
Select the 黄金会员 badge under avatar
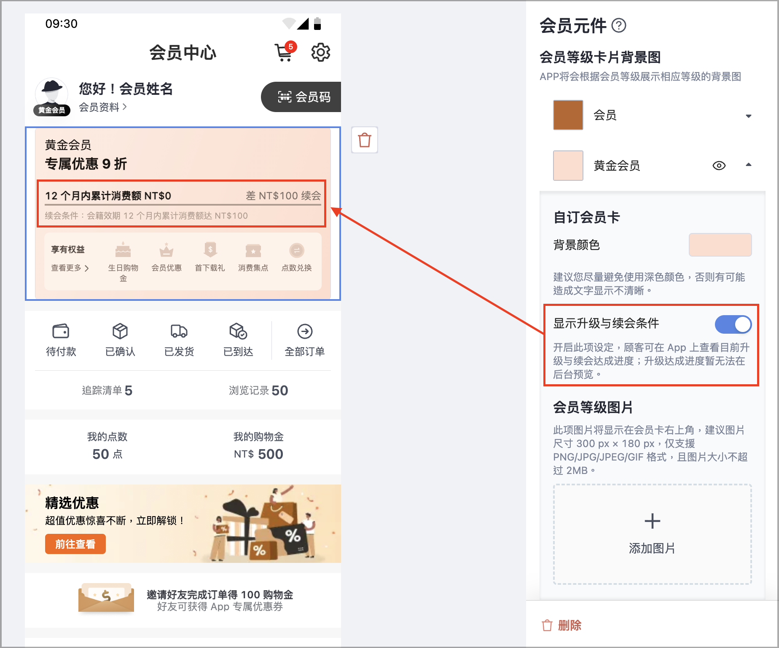point(52,110)
